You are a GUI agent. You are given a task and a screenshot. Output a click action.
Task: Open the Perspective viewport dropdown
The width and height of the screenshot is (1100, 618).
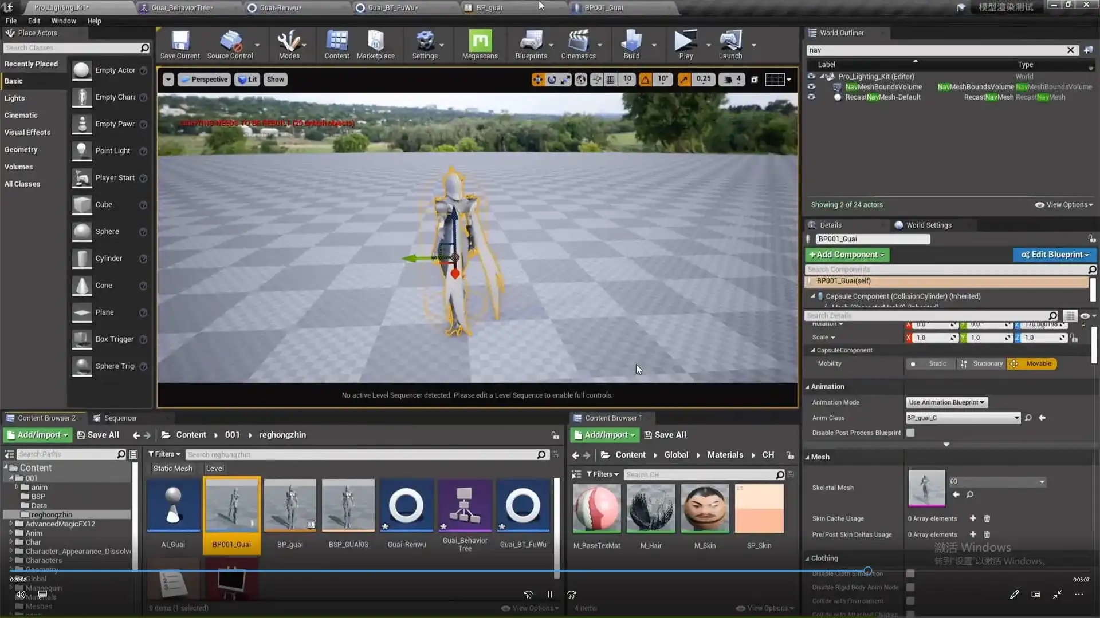point(204,79)
